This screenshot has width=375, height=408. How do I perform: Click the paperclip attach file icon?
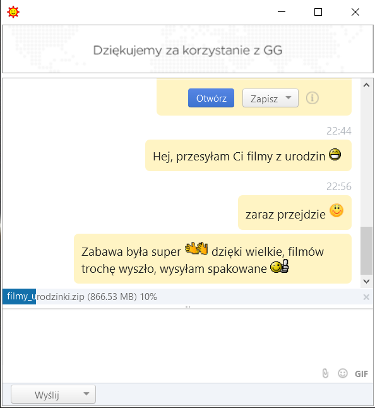pos(325,373)
